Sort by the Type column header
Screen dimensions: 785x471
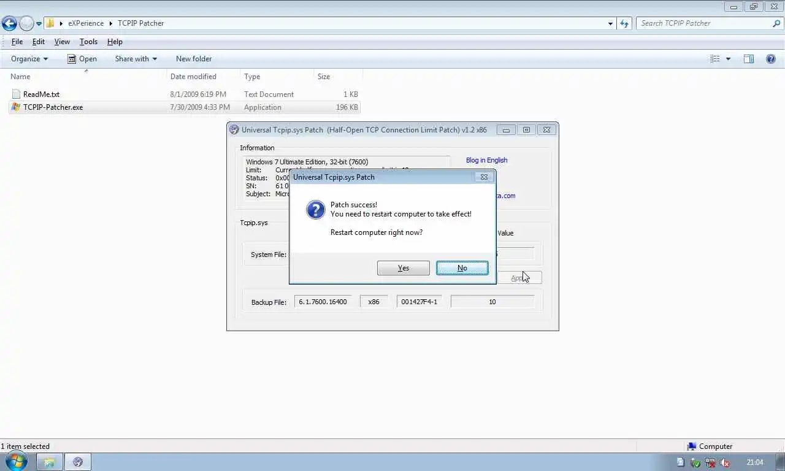(277, 77)
